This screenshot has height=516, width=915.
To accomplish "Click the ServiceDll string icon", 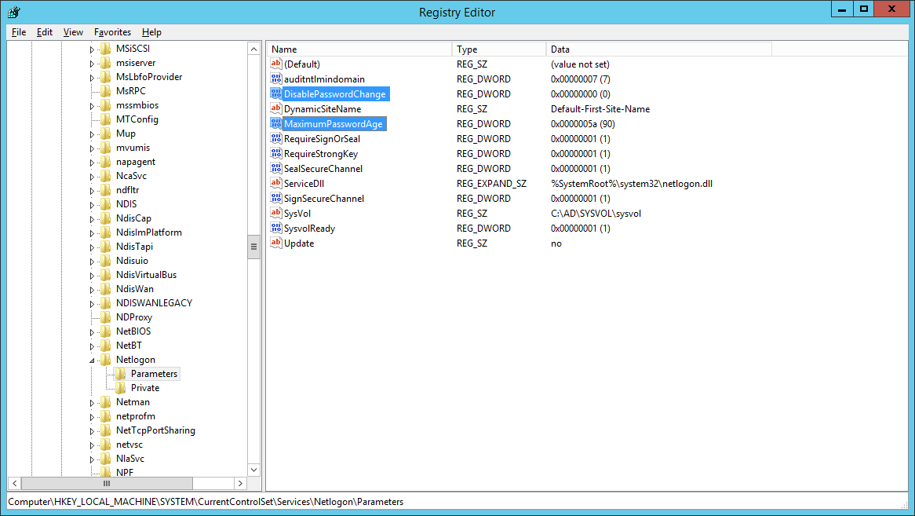I will 276,183.
